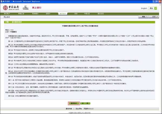
Task: Click the 退出 logout button
Action: pyautogui.click(x=151, y=8)
